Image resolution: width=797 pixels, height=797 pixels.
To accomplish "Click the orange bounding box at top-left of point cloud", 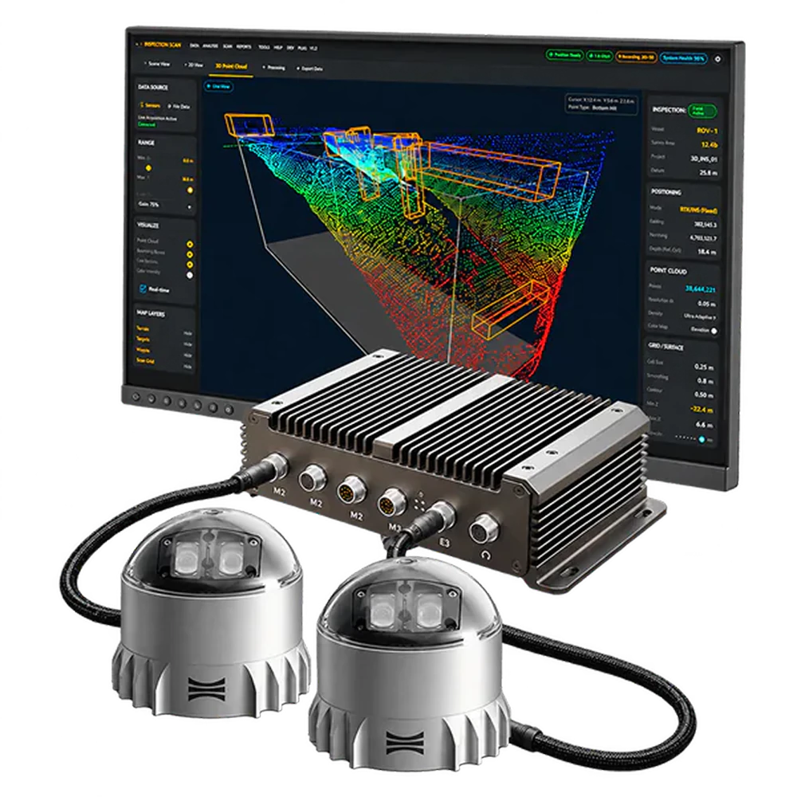I will coord(249,126).
